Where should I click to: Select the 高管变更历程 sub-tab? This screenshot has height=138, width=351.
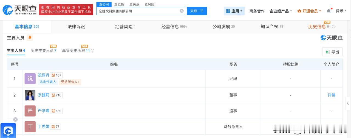pyautogui.click(x=76, y=51)
